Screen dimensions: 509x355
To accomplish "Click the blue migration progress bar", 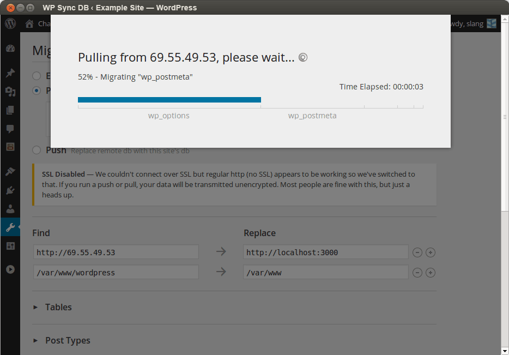I will [169, 100].
